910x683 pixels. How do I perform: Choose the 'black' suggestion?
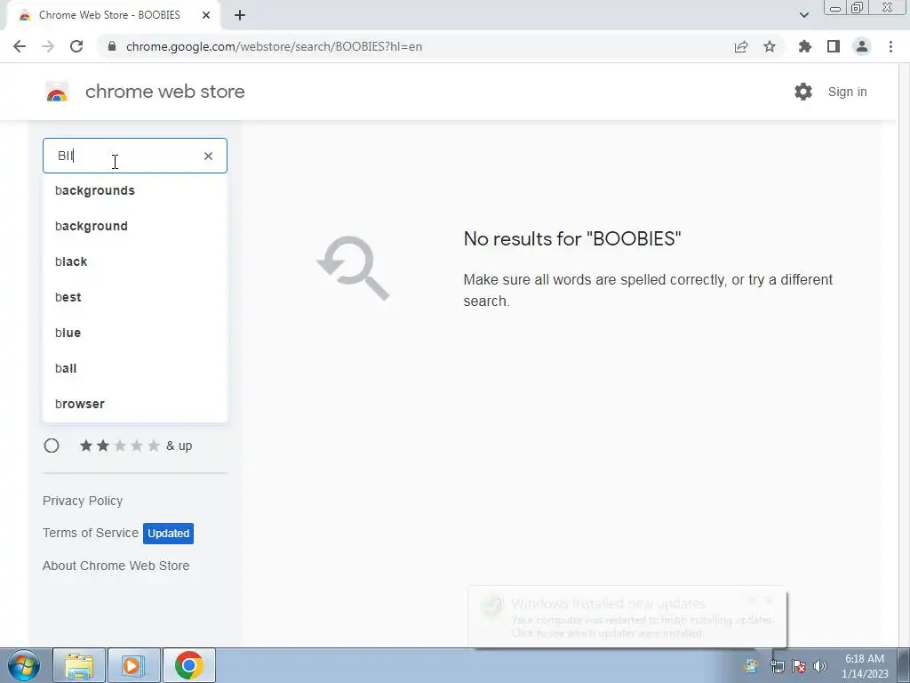click(135, 261)
